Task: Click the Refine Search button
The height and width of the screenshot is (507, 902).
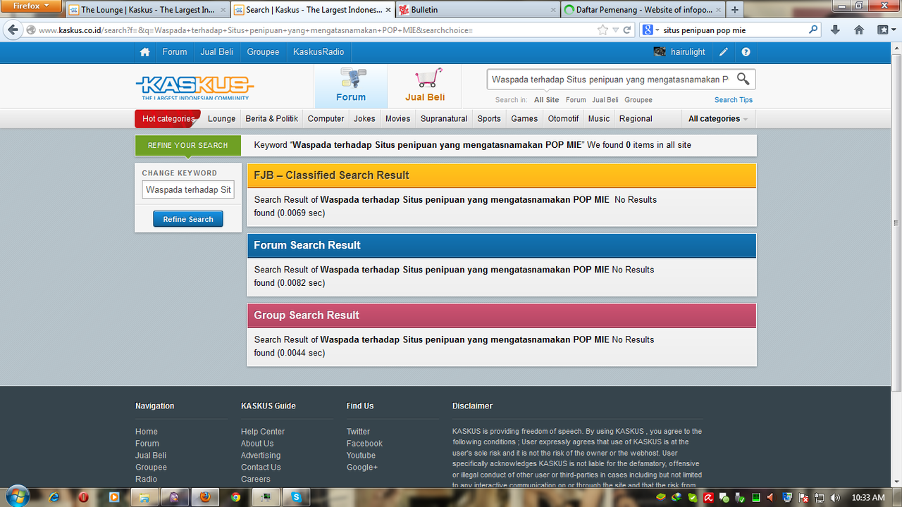Action: [x=188, y=219]
